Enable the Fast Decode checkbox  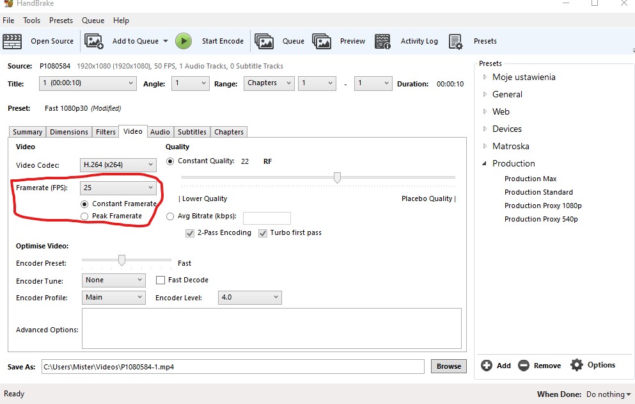(x=161, y=280)
